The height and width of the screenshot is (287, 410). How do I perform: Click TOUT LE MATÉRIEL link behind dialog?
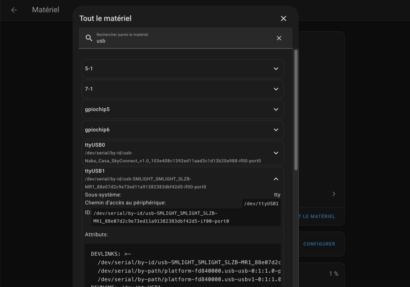click(317, 216)
